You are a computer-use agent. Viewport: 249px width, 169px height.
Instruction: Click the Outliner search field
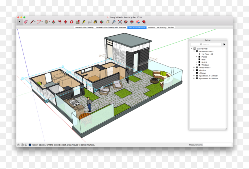click(x=206, y=45)
